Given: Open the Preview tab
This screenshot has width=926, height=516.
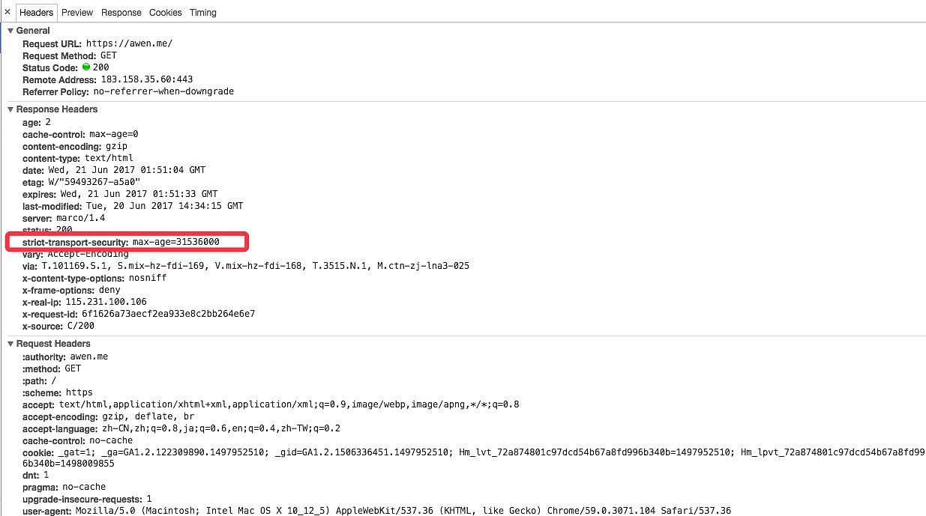Looking at the screenshot, I should point(77,13).
